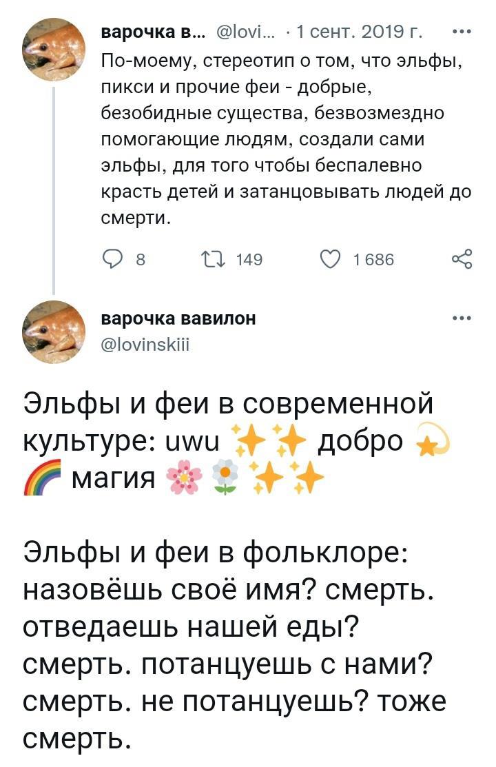496x767 pixels.
Task: Like the tweet with the heart icon
Action: coord(331,259)
